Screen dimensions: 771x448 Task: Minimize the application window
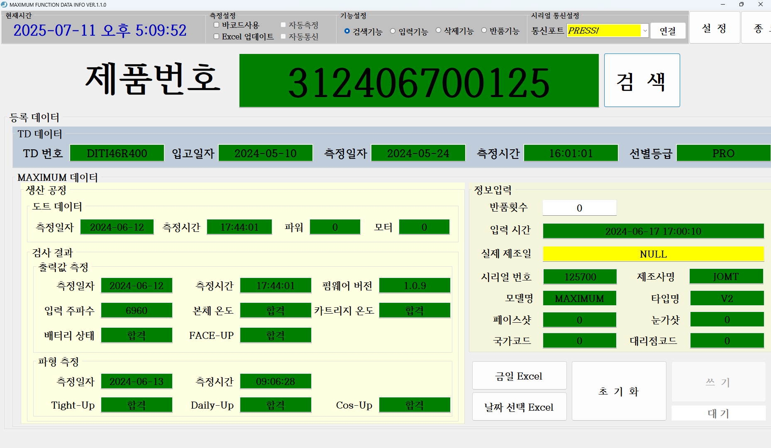tap(723, 5)
